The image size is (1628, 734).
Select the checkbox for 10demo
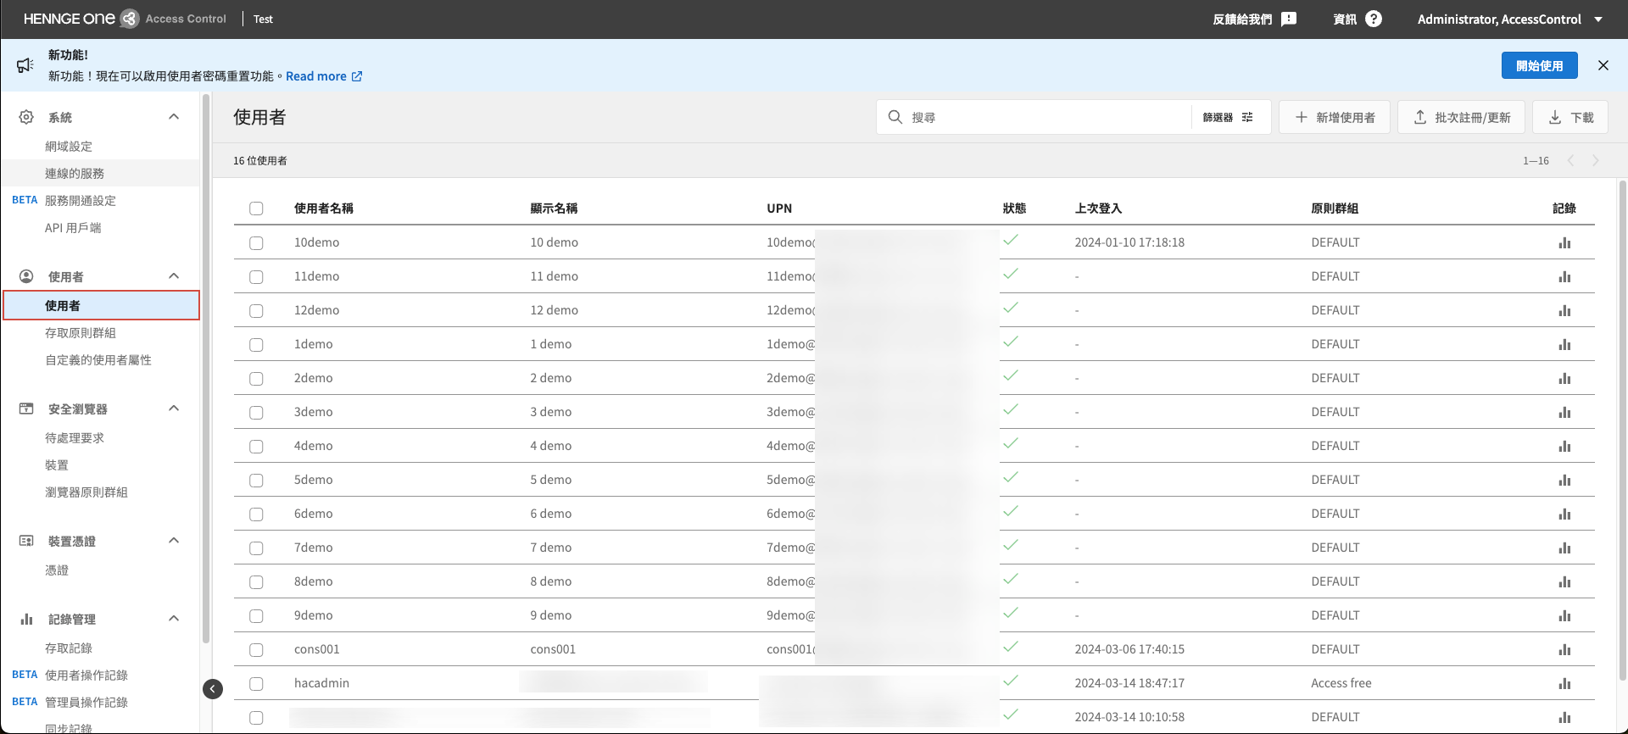coord(256,243)
